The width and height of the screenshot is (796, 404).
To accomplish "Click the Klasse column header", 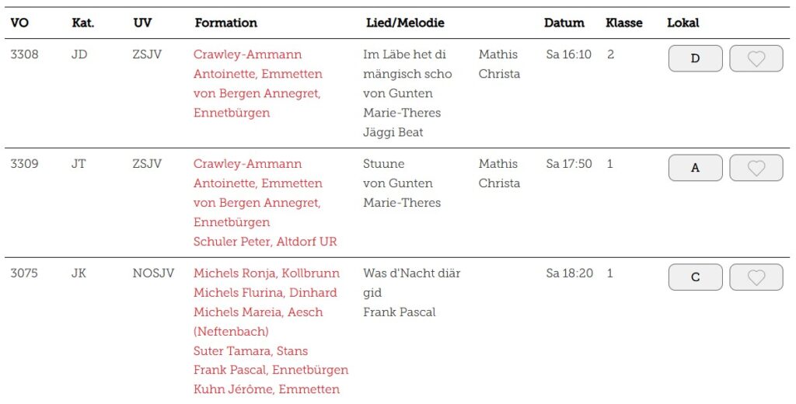I will (x=624, y=23).
